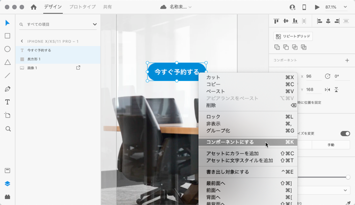Flip selection vertically

336,90
